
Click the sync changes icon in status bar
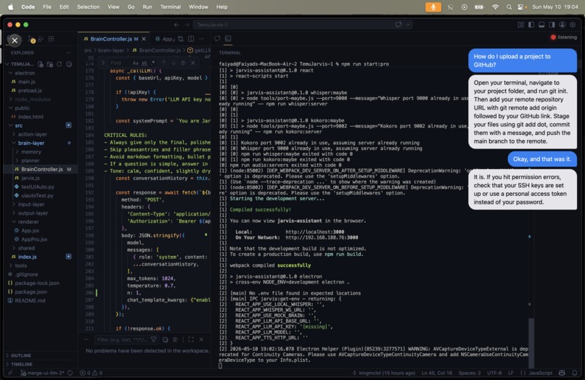[x=70, y=373]
